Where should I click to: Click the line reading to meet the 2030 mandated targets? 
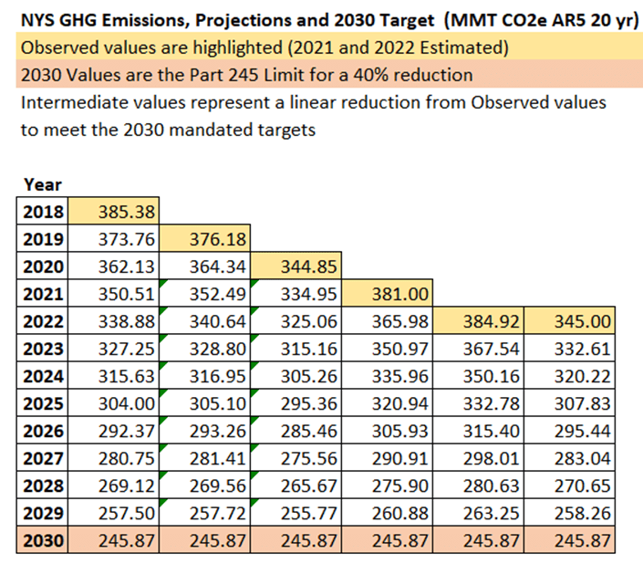click(168, 130)
